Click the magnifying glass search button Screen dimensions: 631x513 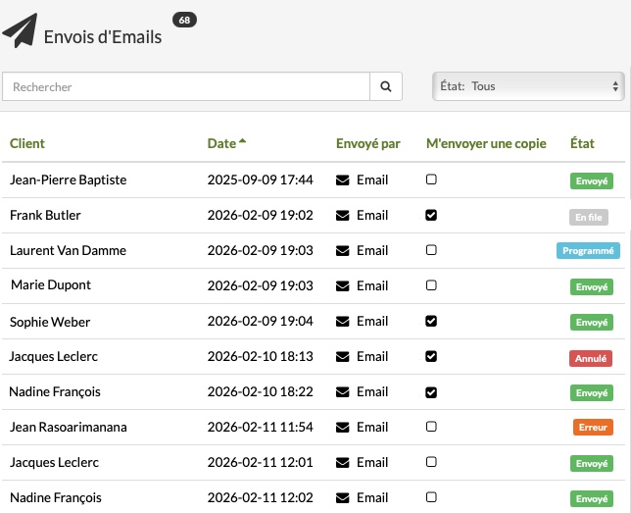coord(386,86)
